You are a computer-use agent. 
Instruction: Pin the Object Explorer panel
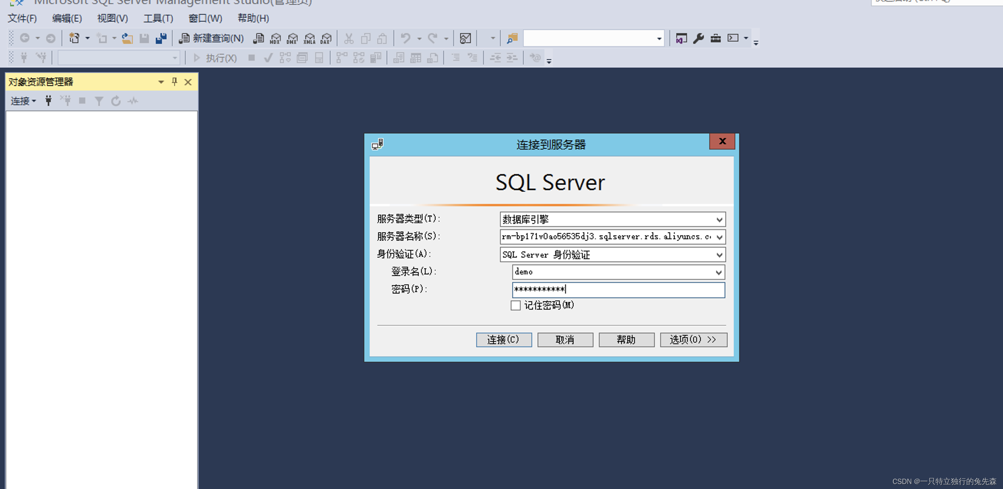(174, 81)
